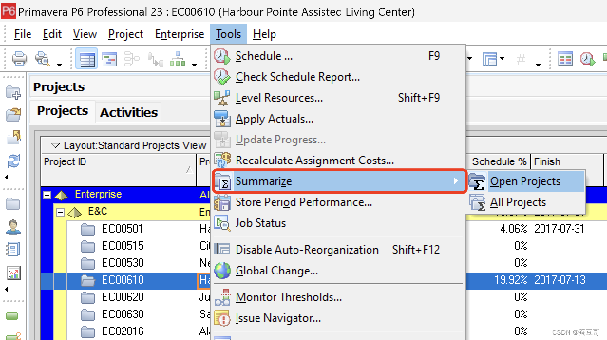Screen dimensions: 607x340
Task: Open the File menu
Action: (23, 34)
